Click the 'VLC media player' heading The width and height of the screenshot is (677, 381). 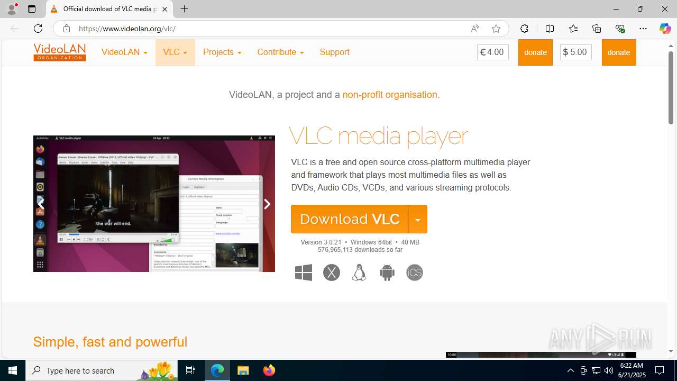[379, 136]
